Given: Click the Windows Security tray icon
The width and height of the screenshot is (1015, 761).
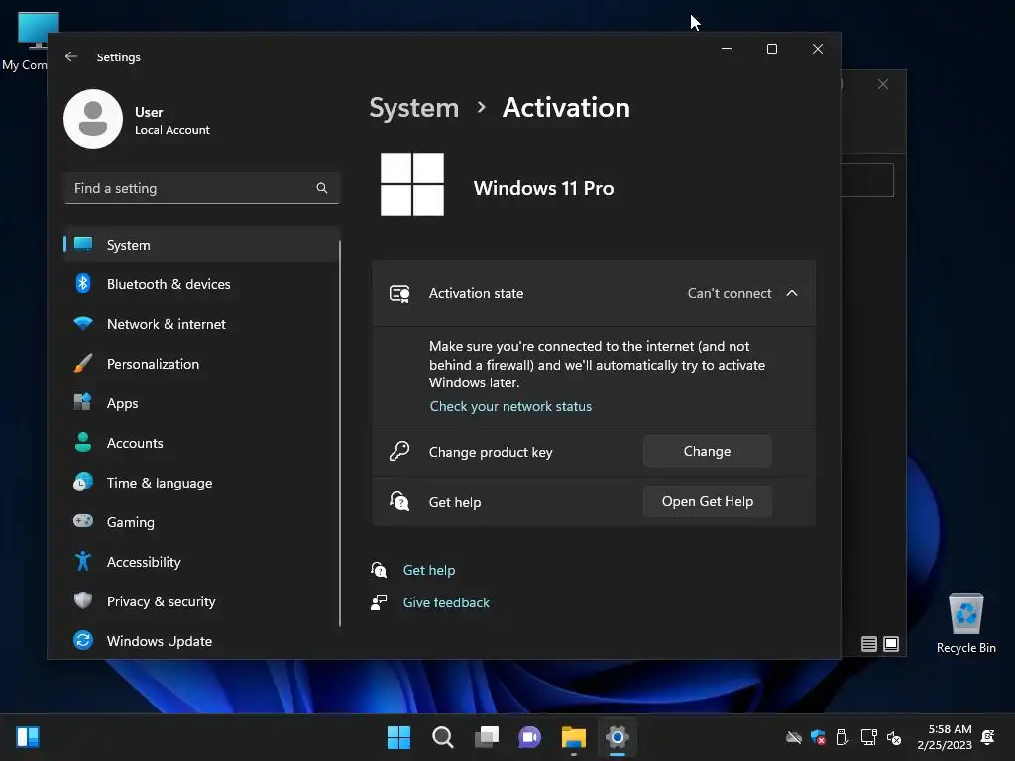Looking at the screenshot, I should tap(818, 737).
